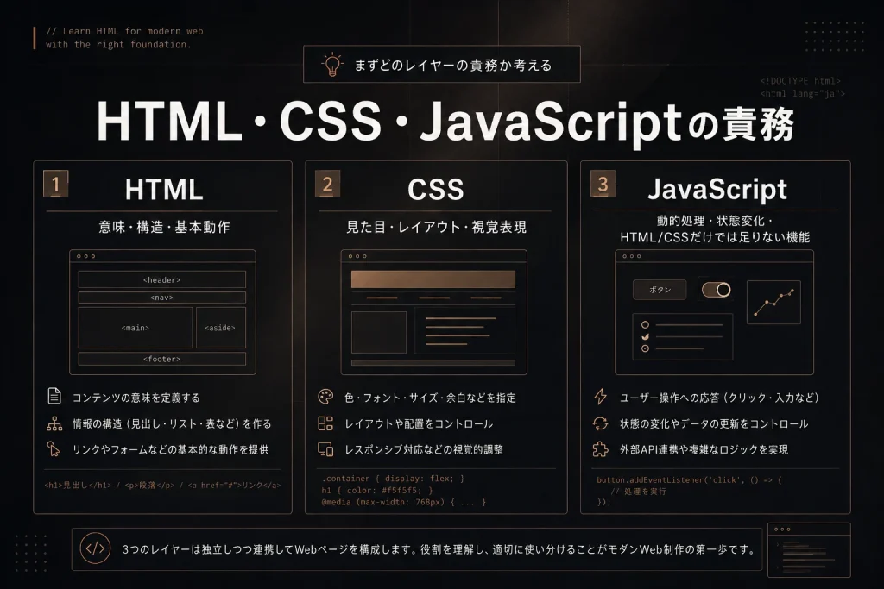Click the text 外部API連携や複雑なロジックを実現
This screenshot has width=884, height=589.
point(704,449)
